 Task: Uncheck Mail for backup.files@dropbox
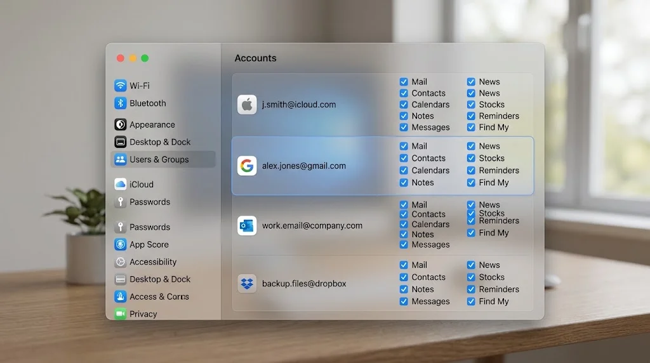coord(404,265)
